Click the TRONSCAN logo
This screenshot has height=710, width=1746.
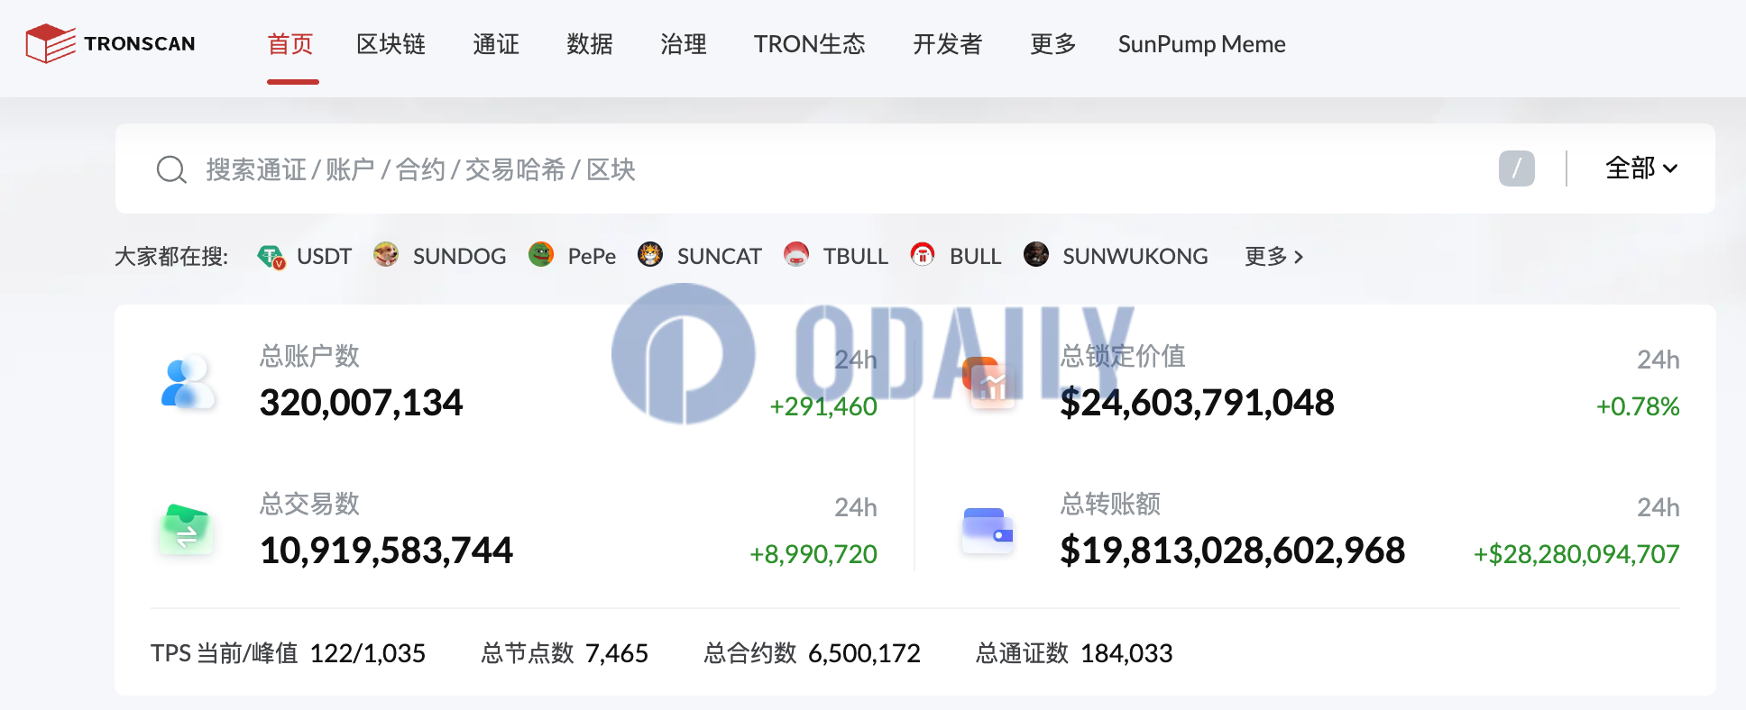(x=110, y=44)
